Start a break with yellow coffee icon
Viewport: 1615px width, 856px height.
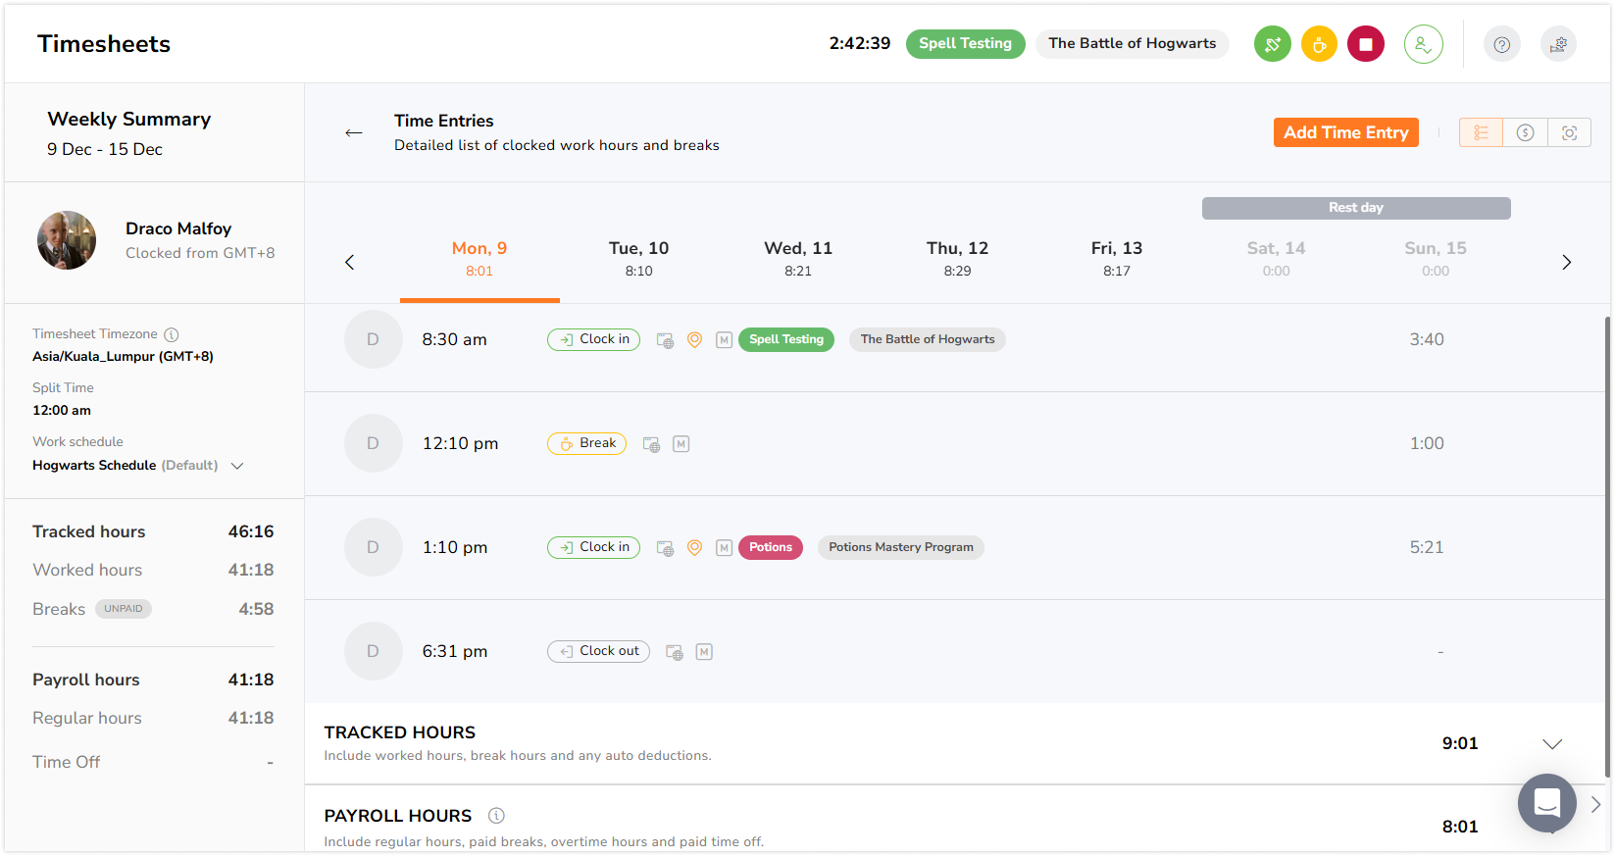coord(1319,44)
